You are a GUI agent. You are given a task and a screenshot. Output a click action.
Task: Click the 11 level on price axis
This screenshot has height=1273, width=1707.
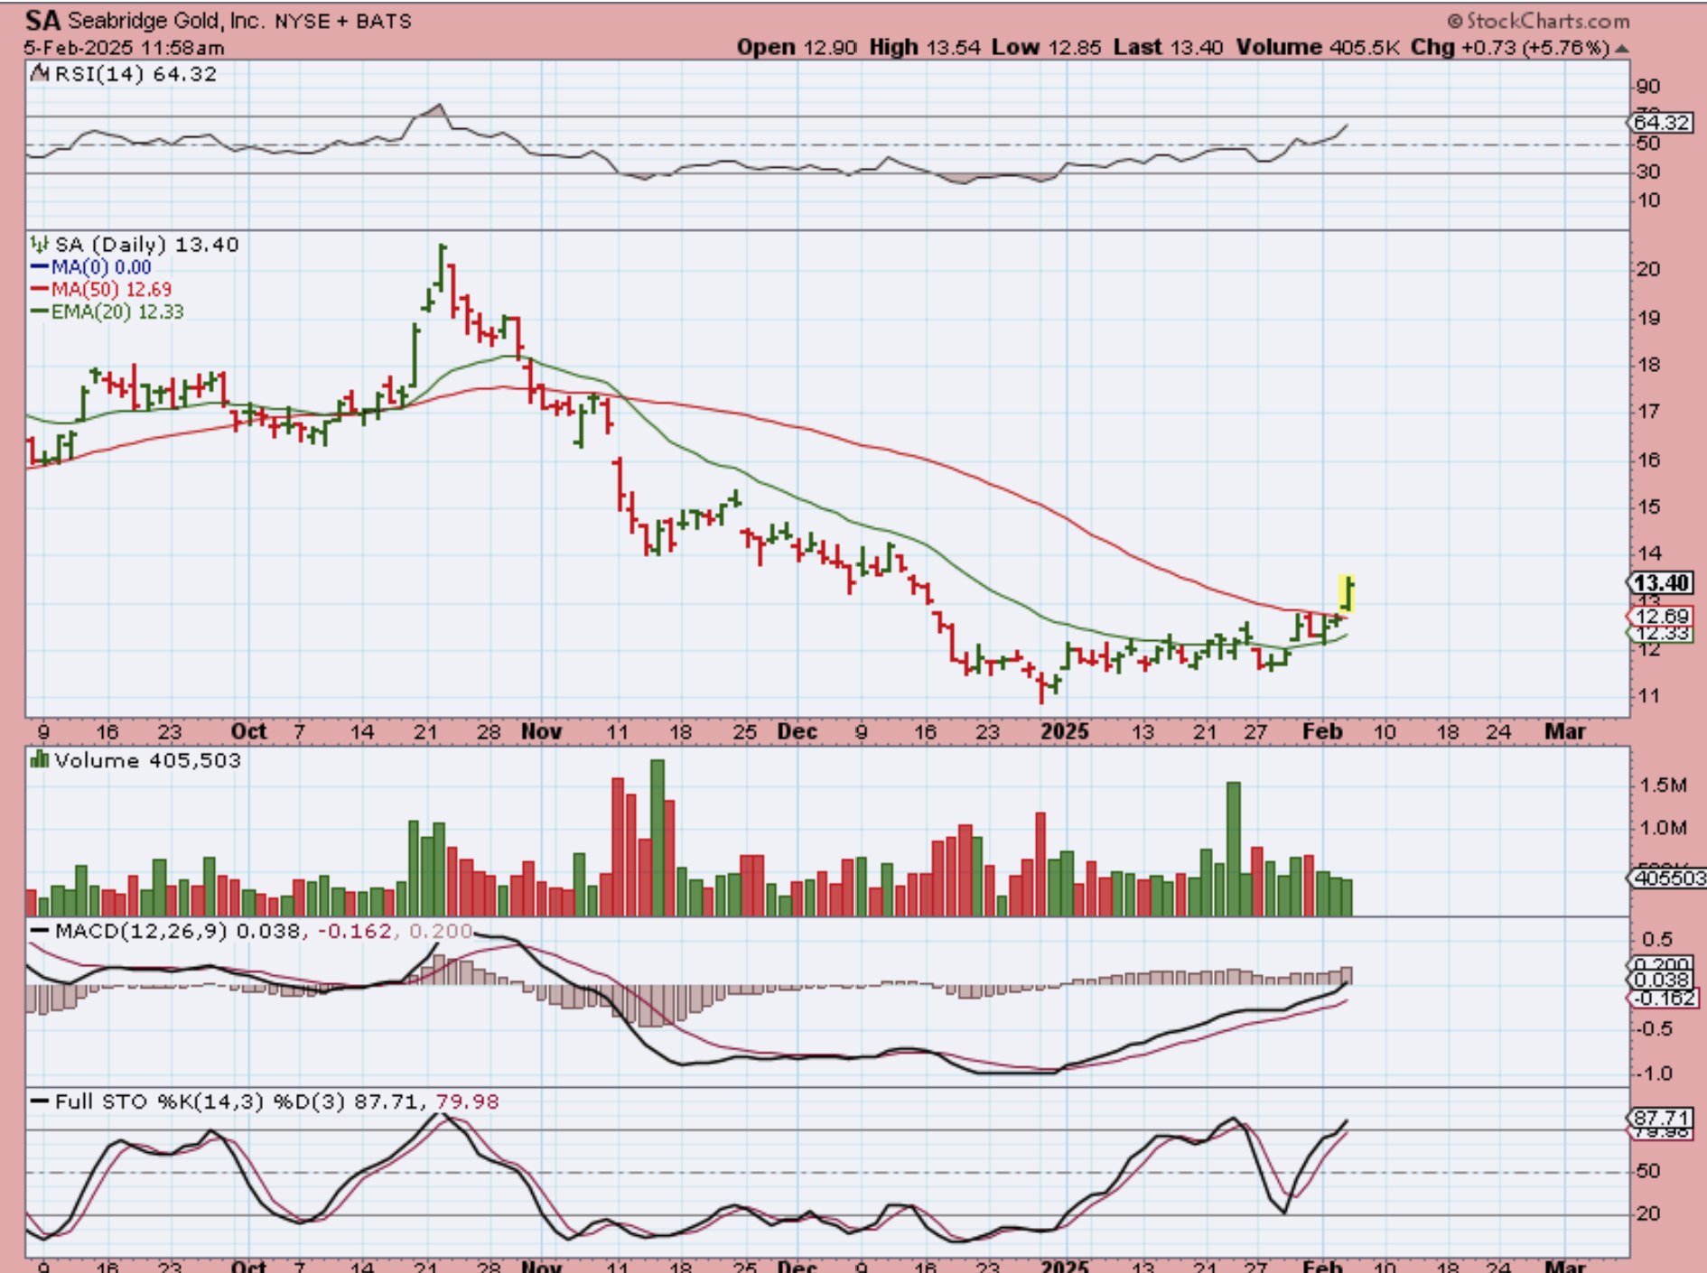click(x=1648, y=696)
